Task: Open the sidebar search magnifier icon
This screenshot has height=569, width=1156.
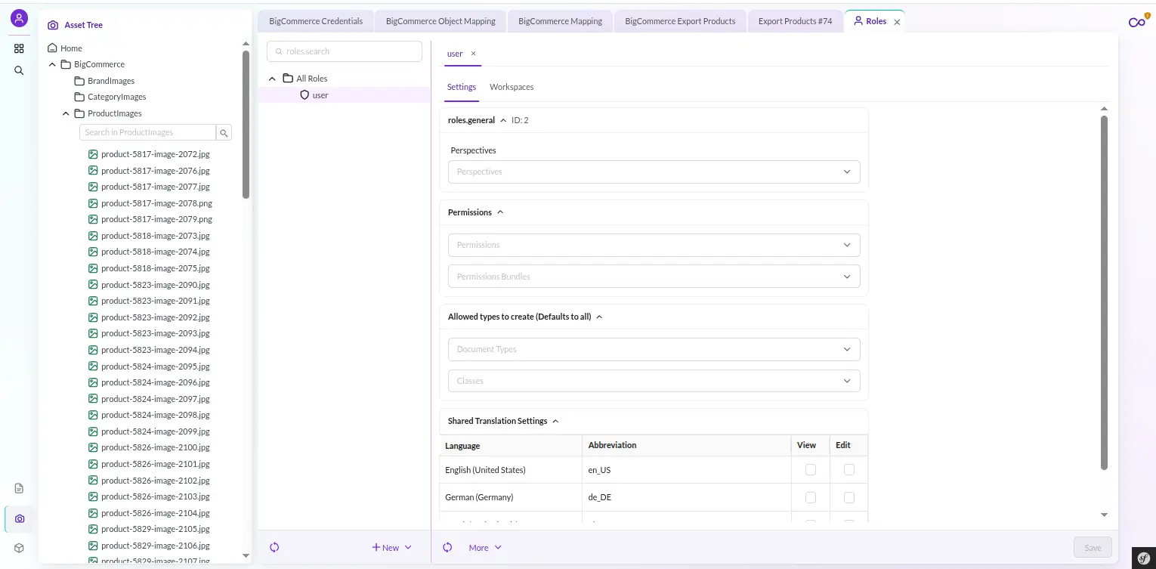Action: pyautogui.click(x=19, y=70)
